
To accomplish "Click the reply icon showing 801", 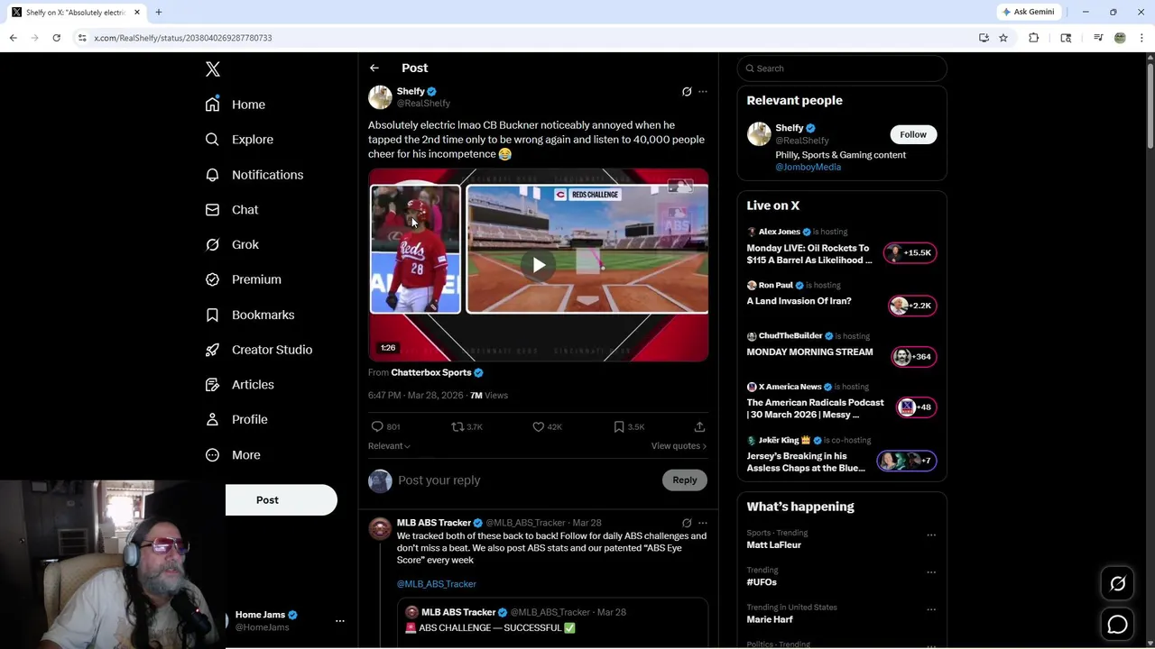I will pos(377,427).
